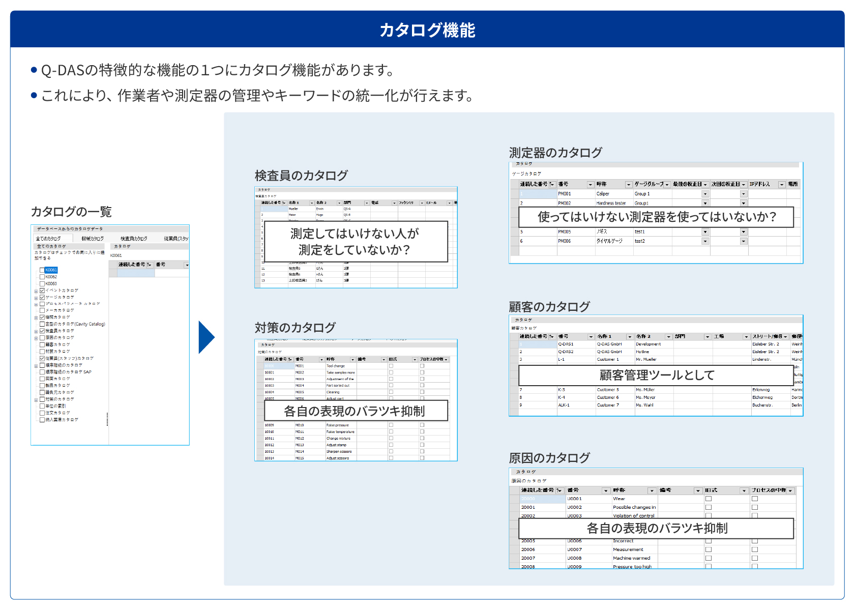Switch to the 機械カタログ tab
Screen dimensions: 855x608
(93, 239)
